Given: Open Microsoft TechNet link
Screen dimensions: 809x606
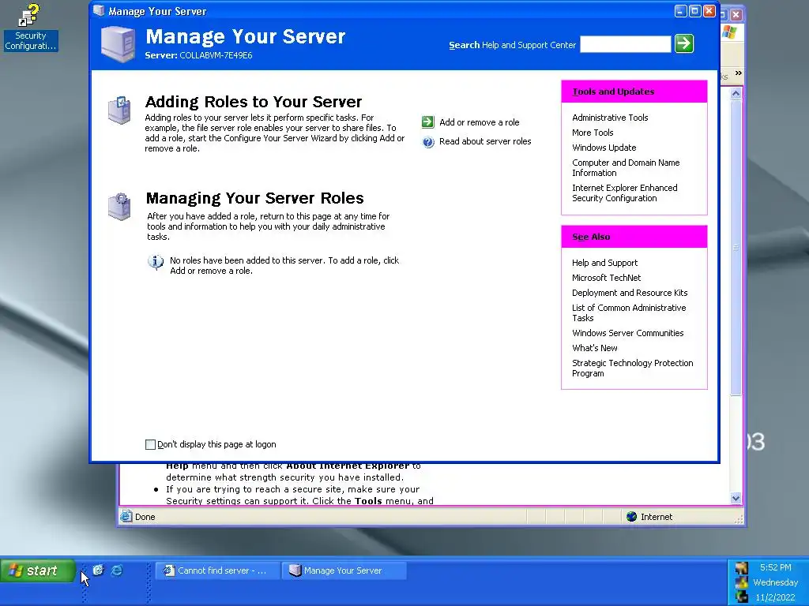Looking at the screenshot, I should (606, 278).
